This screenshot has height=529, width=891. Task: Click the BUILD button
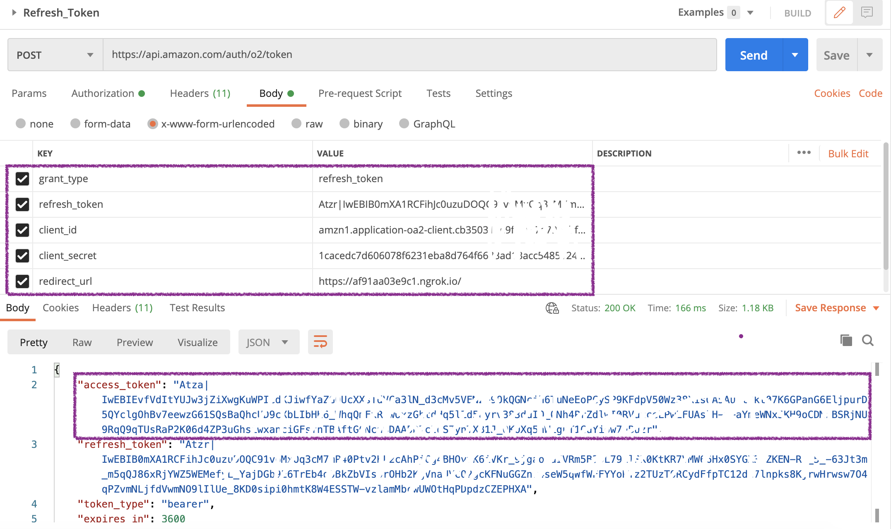[x=797, y=13]
